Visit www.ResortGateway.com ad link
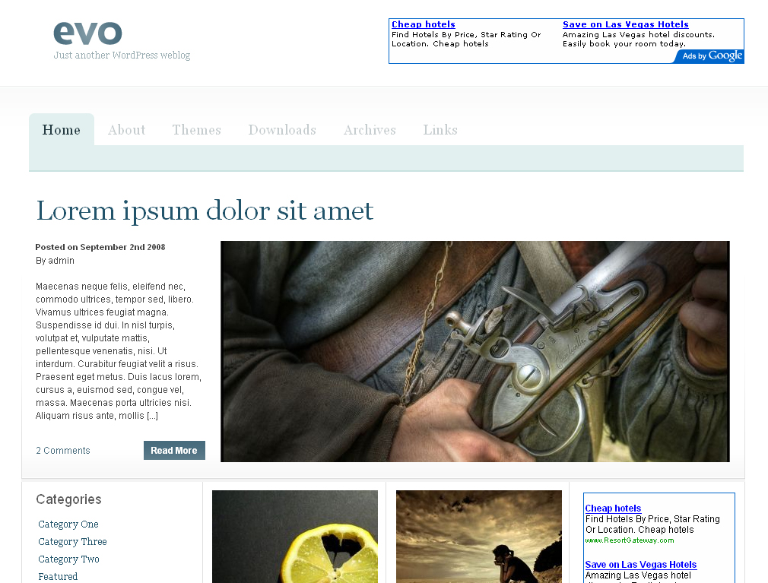The height and width of the screenshot is (583, 768). pos(630,540)
